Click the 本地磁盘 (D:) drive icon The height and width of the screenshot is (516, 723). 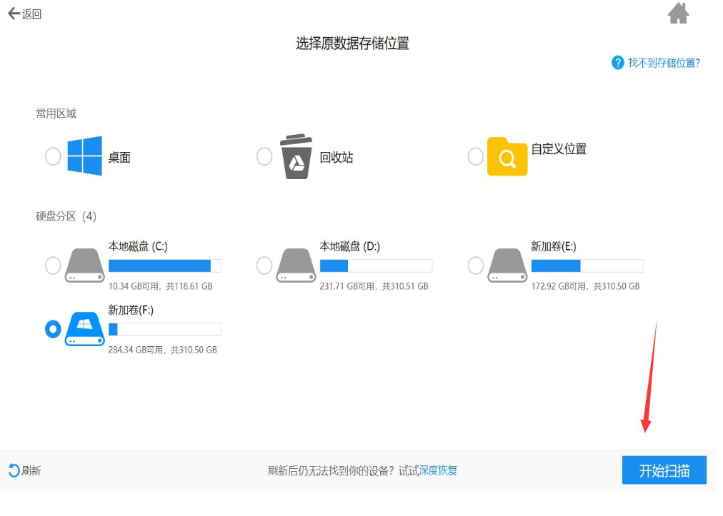coord(296,265)
